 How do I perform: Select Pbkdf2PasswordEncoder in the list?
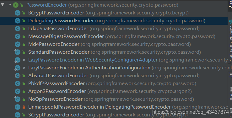click(57, 83)
